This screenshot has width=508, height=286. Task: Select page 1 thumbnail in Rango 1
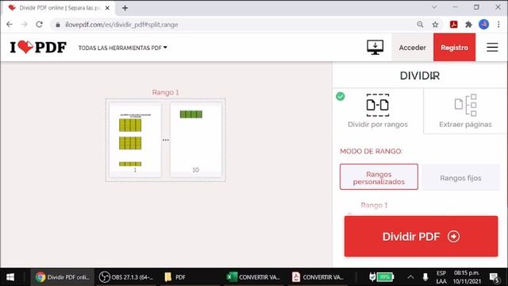[x=135, y=140]
